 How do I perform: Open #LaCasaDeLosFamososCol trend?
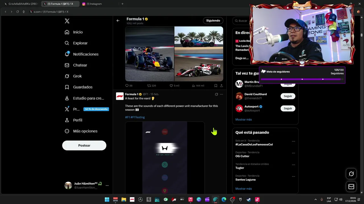point(254,144)
